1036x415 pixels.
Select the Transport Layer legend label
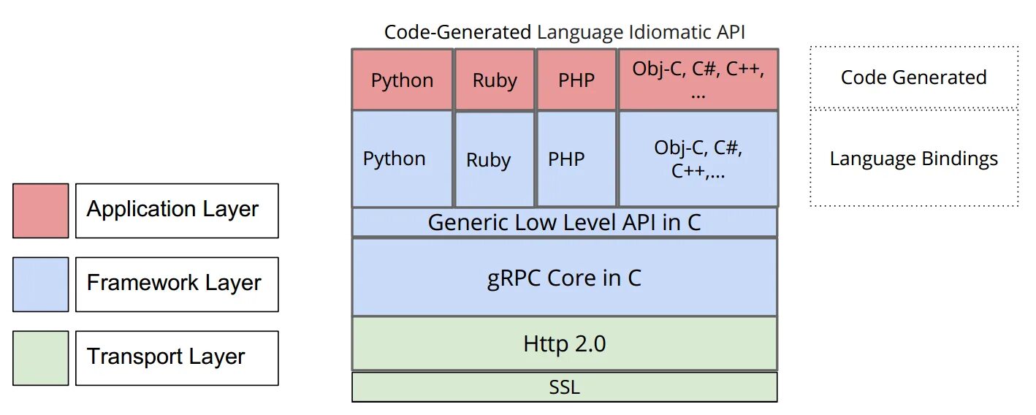[177, 358]
